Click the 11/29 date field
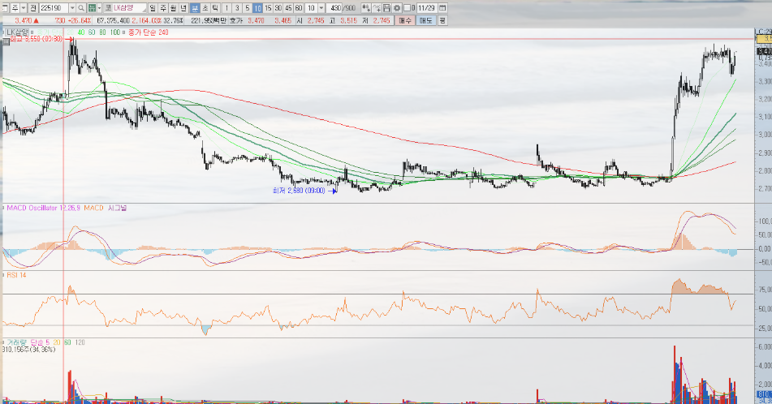The width and height of the screenshot is (772, 404). click(x=426, y=8)
